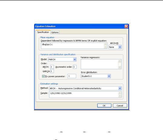Click the GARCH order field
The width and height of the screenshot is (163, 140).
(x=52, y=71)
